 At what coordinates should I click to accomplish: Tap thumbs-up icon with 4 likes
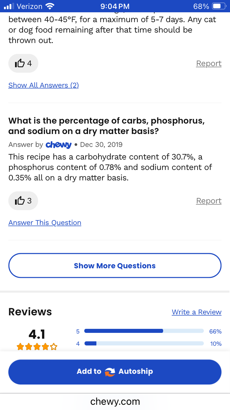(20, 63)
